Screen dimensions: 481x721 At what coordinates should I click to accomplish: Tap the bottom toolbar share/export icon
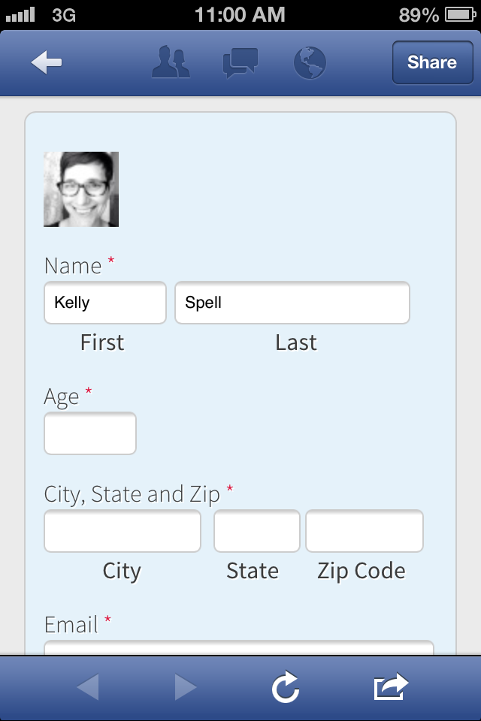point(391,687)
